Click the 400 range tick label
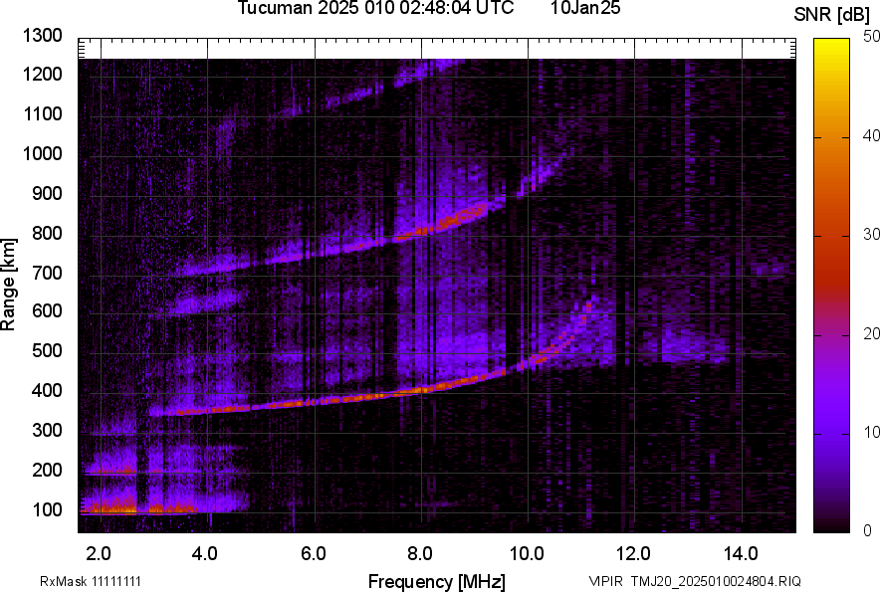880x592 pixels. coord(47,391)
